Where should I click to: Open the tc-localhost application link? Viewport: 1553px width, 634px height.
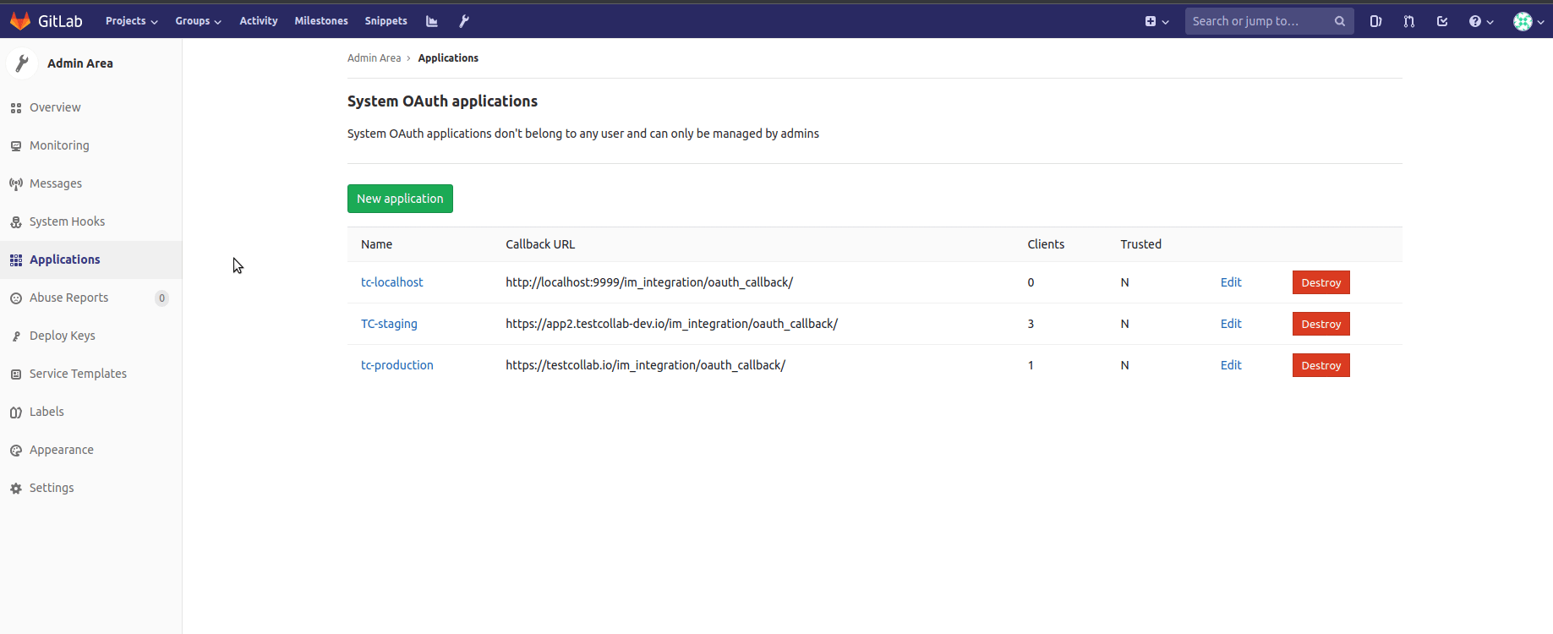392,282
